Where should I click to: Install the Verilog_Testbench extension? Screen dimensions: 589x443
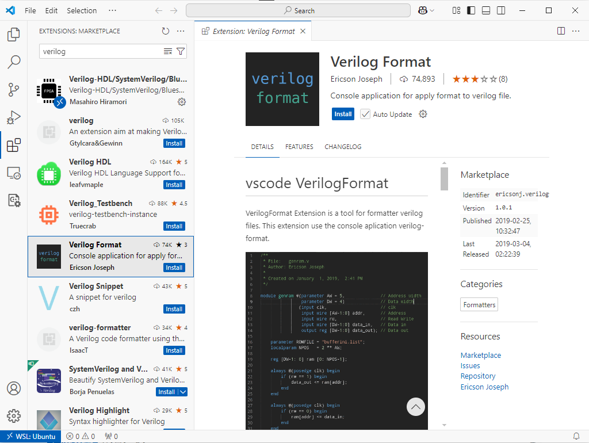coord(174,226)
